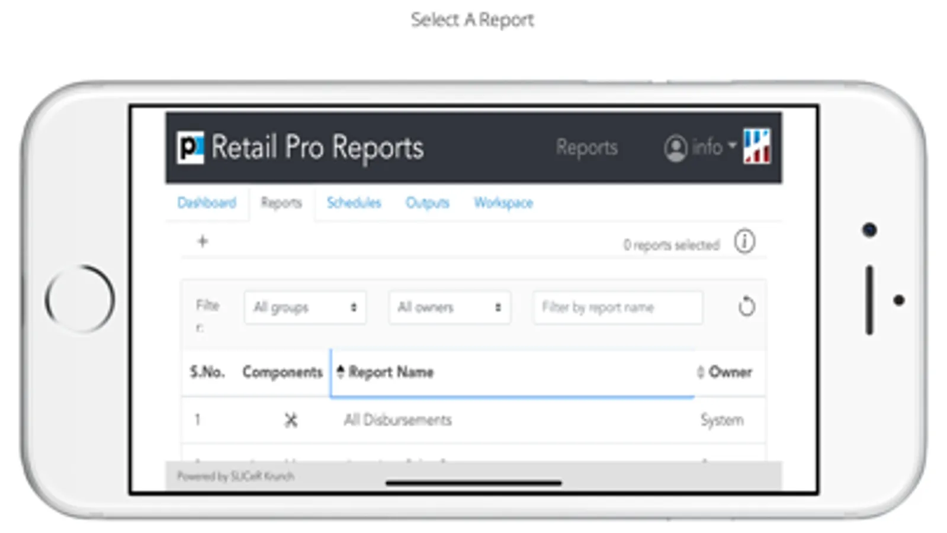Click the Retail Pro 'p' logo icon
Viewport: 947px width, 533px height.
click(190, 147)
